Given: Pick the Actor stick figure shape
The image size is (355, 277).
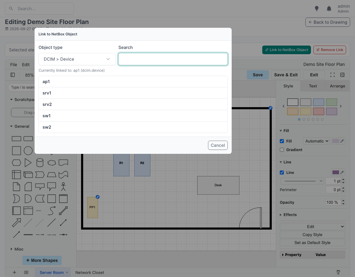Looking at the screenshot, I should click(x=63, y=187).
